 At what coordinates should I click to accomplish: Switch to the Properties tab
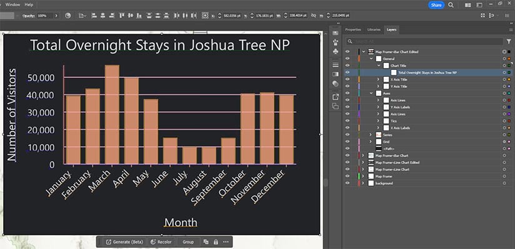pos(353,29)
